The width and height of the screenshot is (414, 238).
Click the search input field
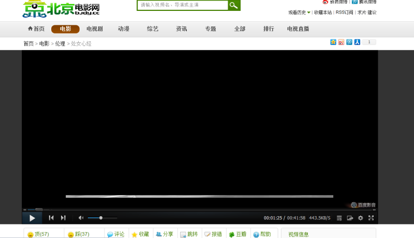[182, 5]
